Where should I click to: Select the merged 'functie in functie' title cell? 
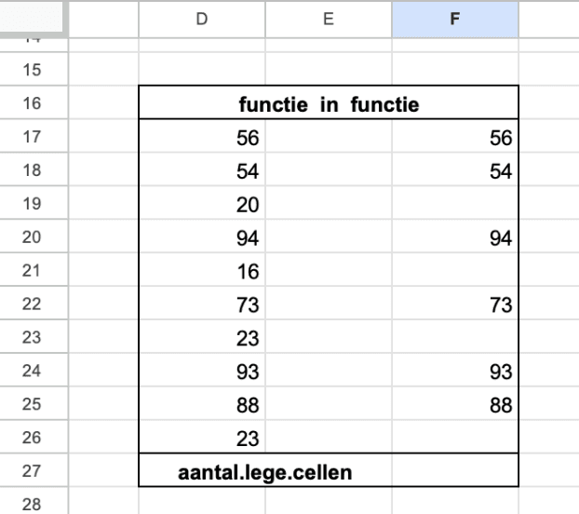(x=328, y=103)
